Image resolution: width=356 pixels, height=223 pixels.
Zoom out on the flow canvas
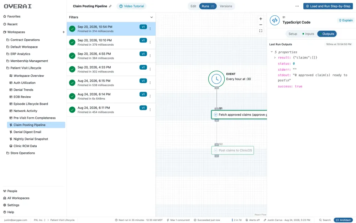point(261,25)
